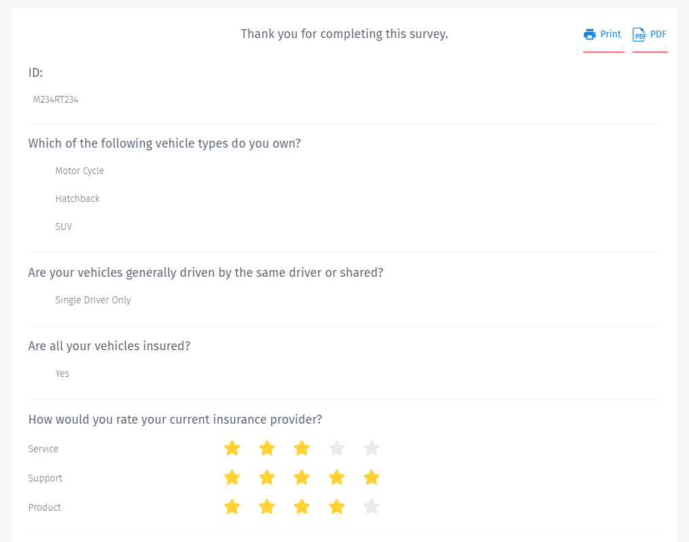Image resolution: width=689 pixels, height=542 pixels.
Task: Rate Service five stars
Action: click(x=371, y=448)
